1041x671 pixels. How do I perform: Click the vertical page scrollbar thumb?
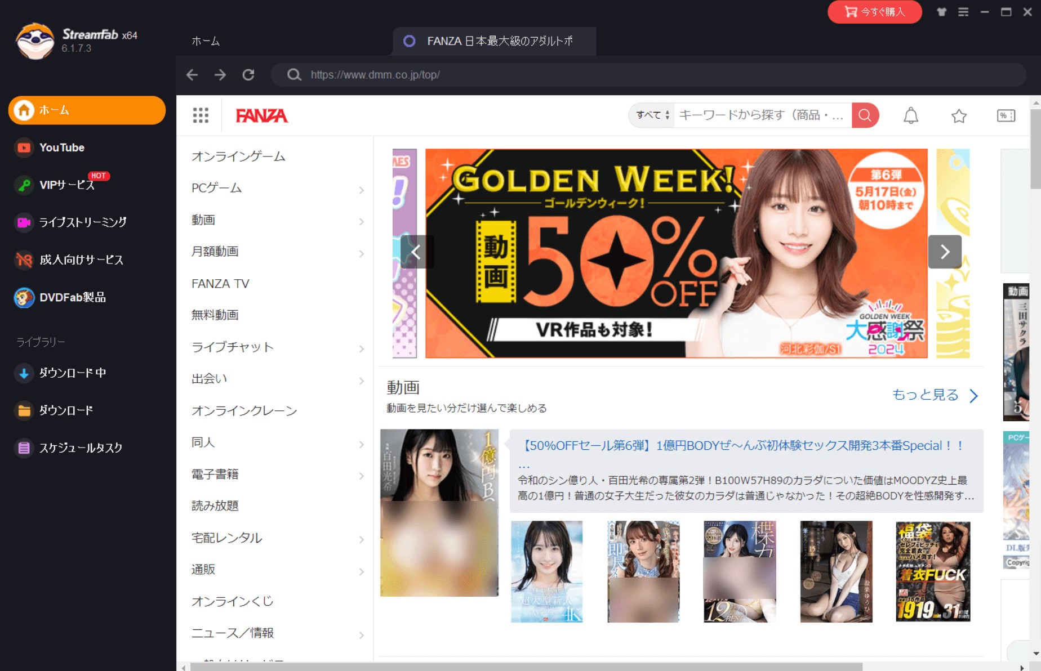[1035, 149]
